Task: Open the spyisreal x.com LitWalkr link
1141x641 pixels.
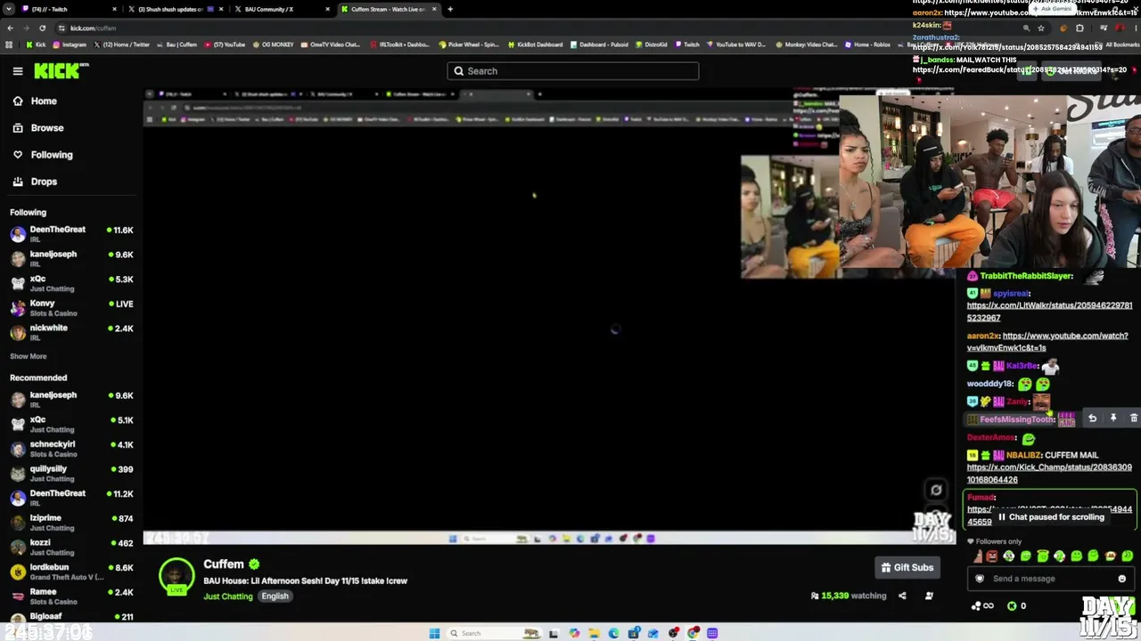Action: (1049, 312)
